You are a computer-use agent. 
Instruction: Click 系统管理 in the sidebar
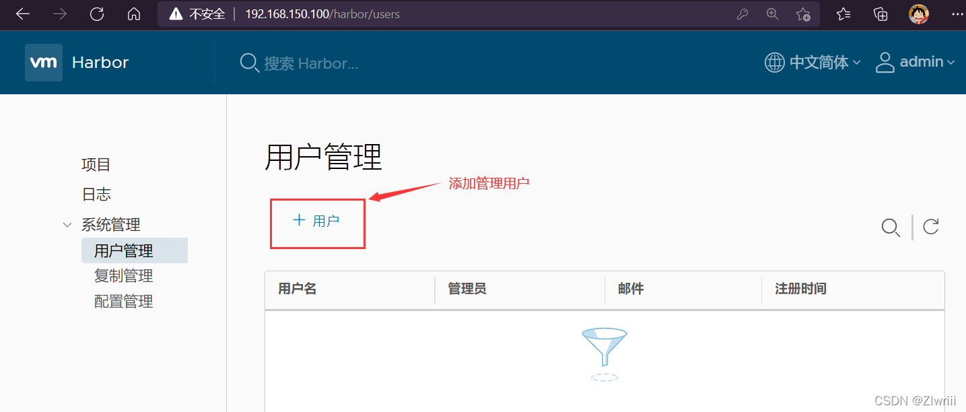pos(111,225)
